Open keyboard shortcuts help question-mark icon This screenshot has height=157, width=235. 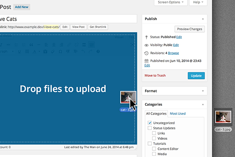[x=98, y=52]
